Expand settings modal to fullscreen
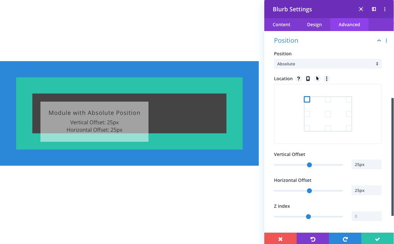Screen dimensions: 394x244 click(361, 9)
